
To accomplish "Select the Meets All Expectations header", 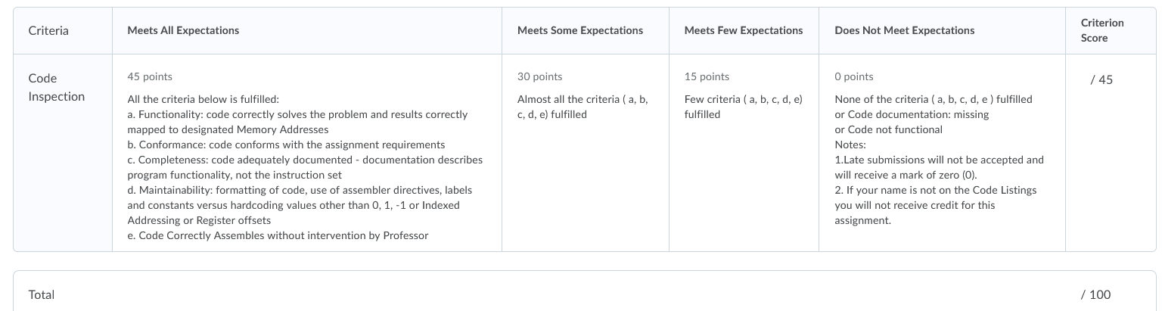I will pyautogui.click(x=183, y=30).
